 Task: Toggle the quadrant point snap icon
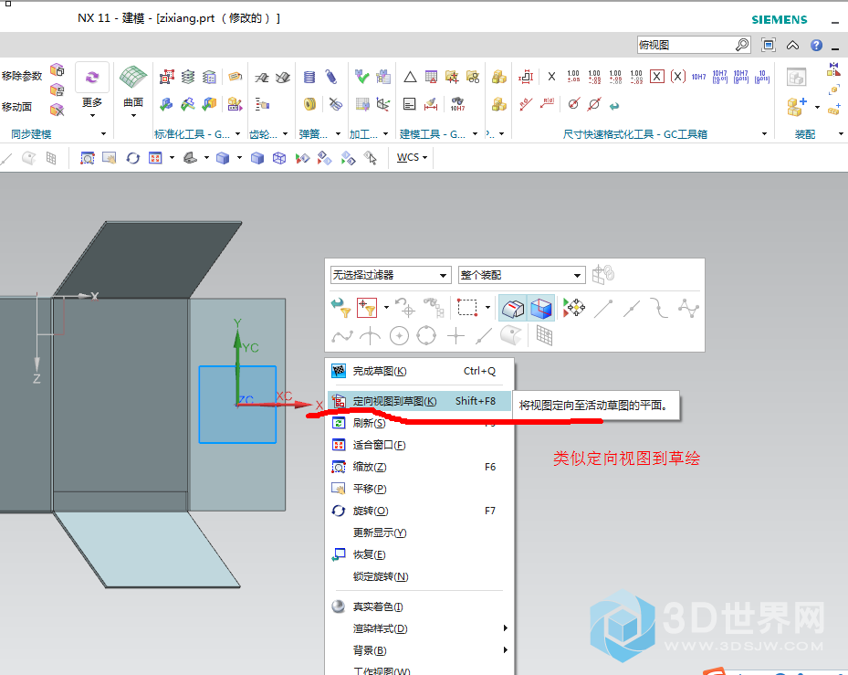(426, 335)
